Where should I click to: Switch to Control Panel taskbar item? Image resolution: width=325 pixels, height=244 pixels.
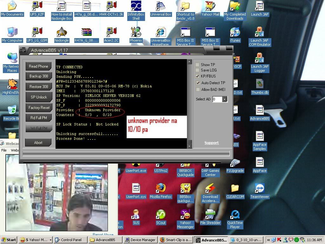[70, 240]
